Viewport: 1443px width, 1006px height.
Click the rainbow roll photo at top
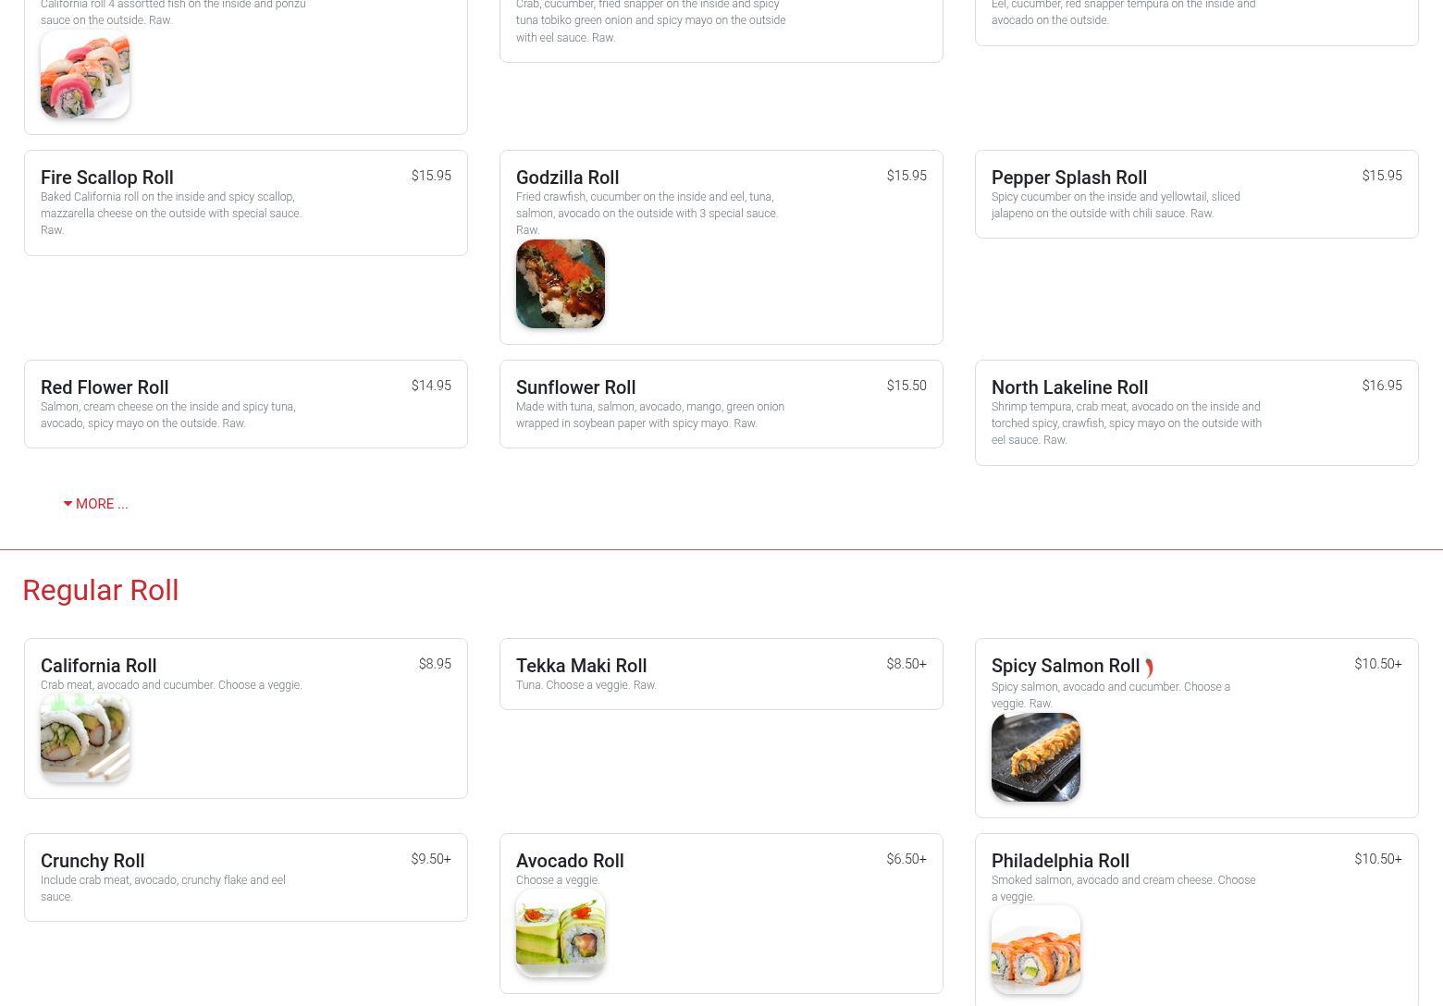pyautogui.click(x=85, y=74)
